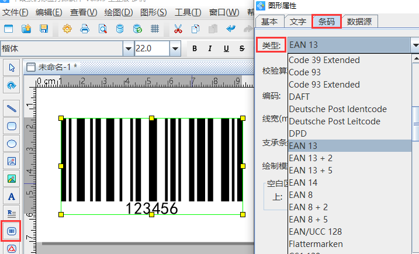Choose EAN 14 barcode type
This screenshot has width=419, height=254.
pyautogui.click(x=349, y=183)
